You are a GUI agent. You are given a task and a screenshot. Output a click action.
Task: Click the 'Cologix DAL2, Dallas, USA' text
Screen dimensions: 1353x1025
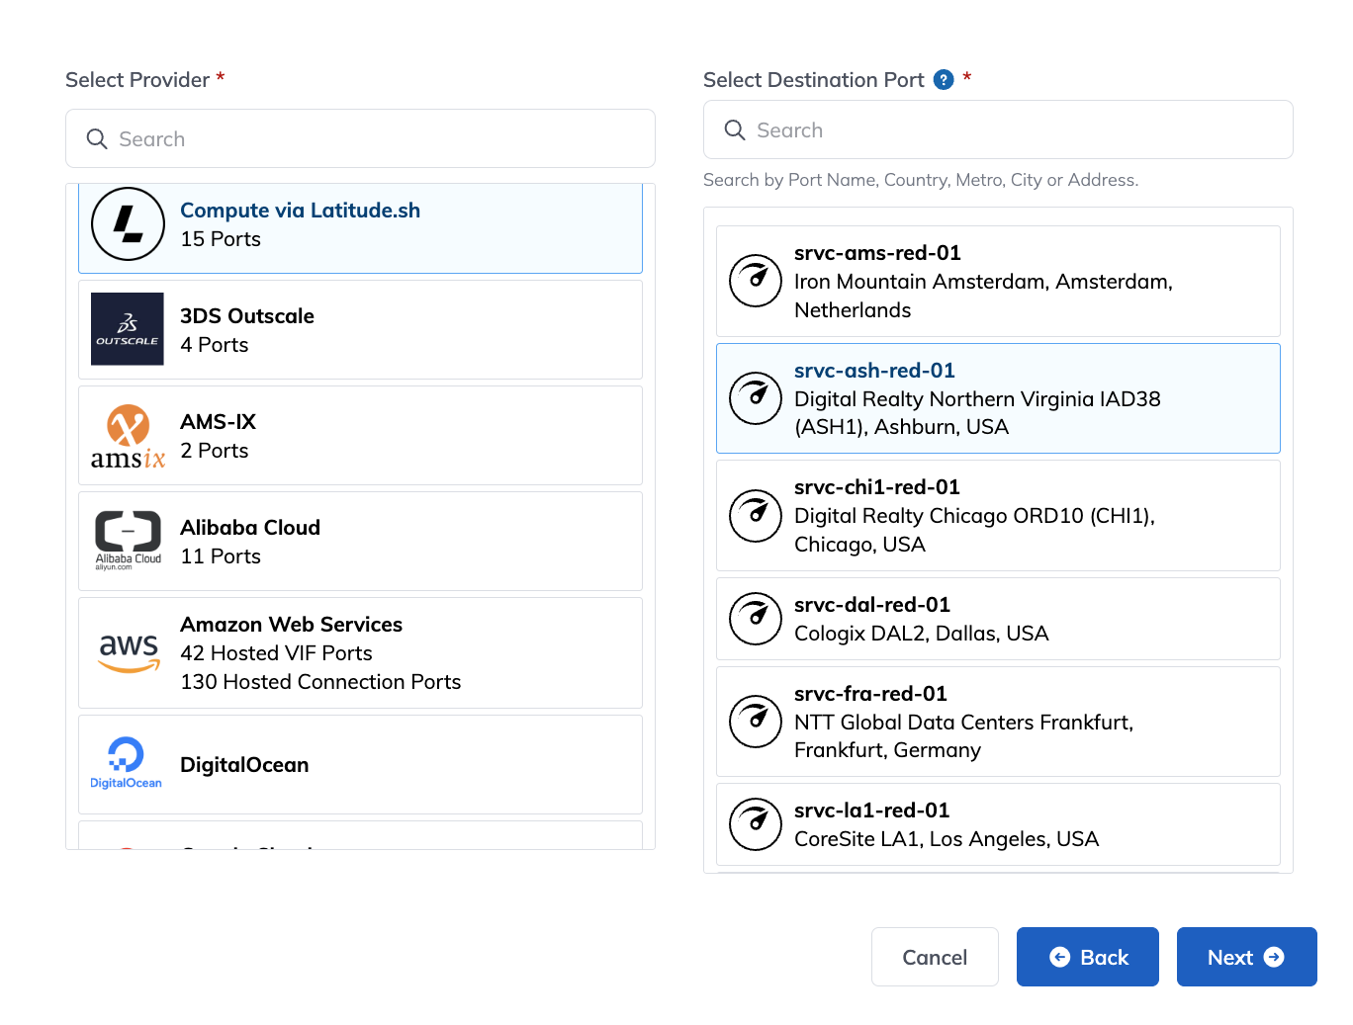pos(922,634)
